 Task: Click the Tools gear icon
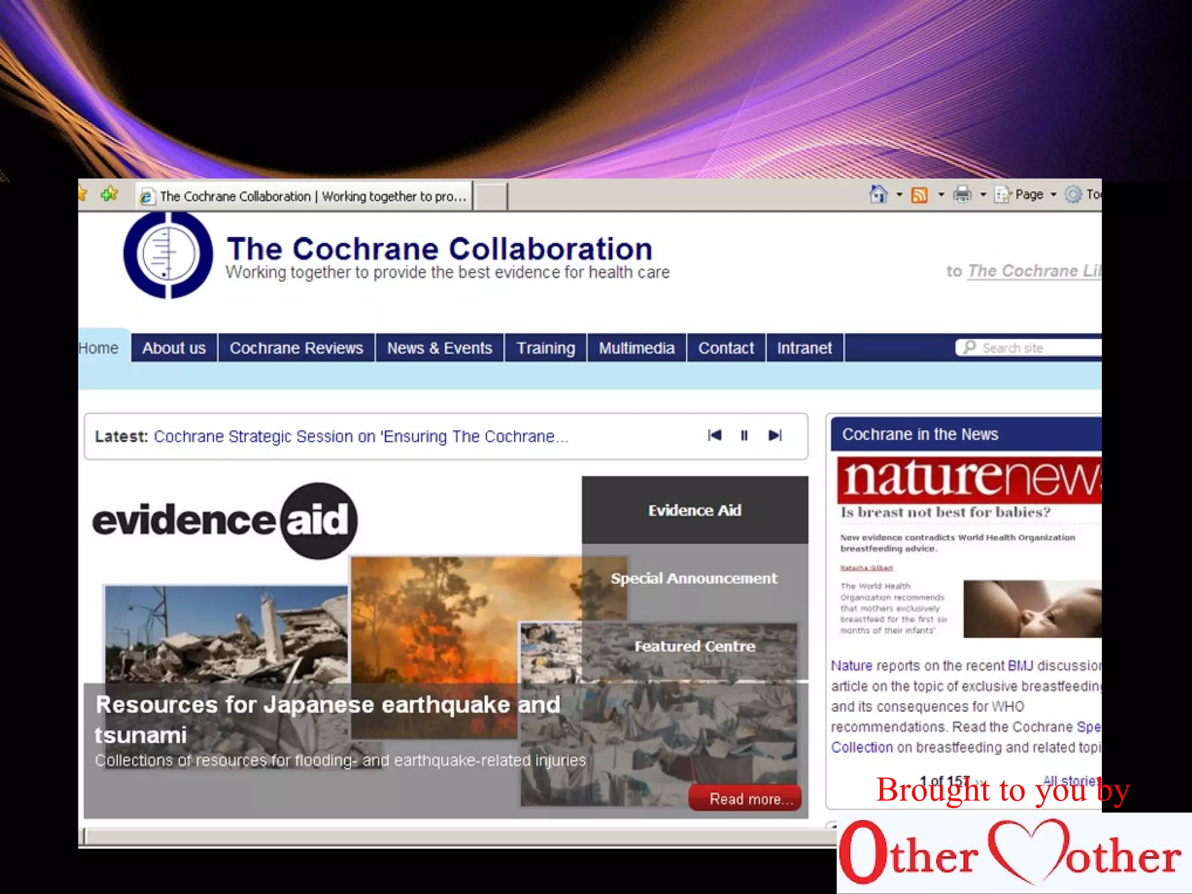pyautogui.click(x=1073, y=194)
